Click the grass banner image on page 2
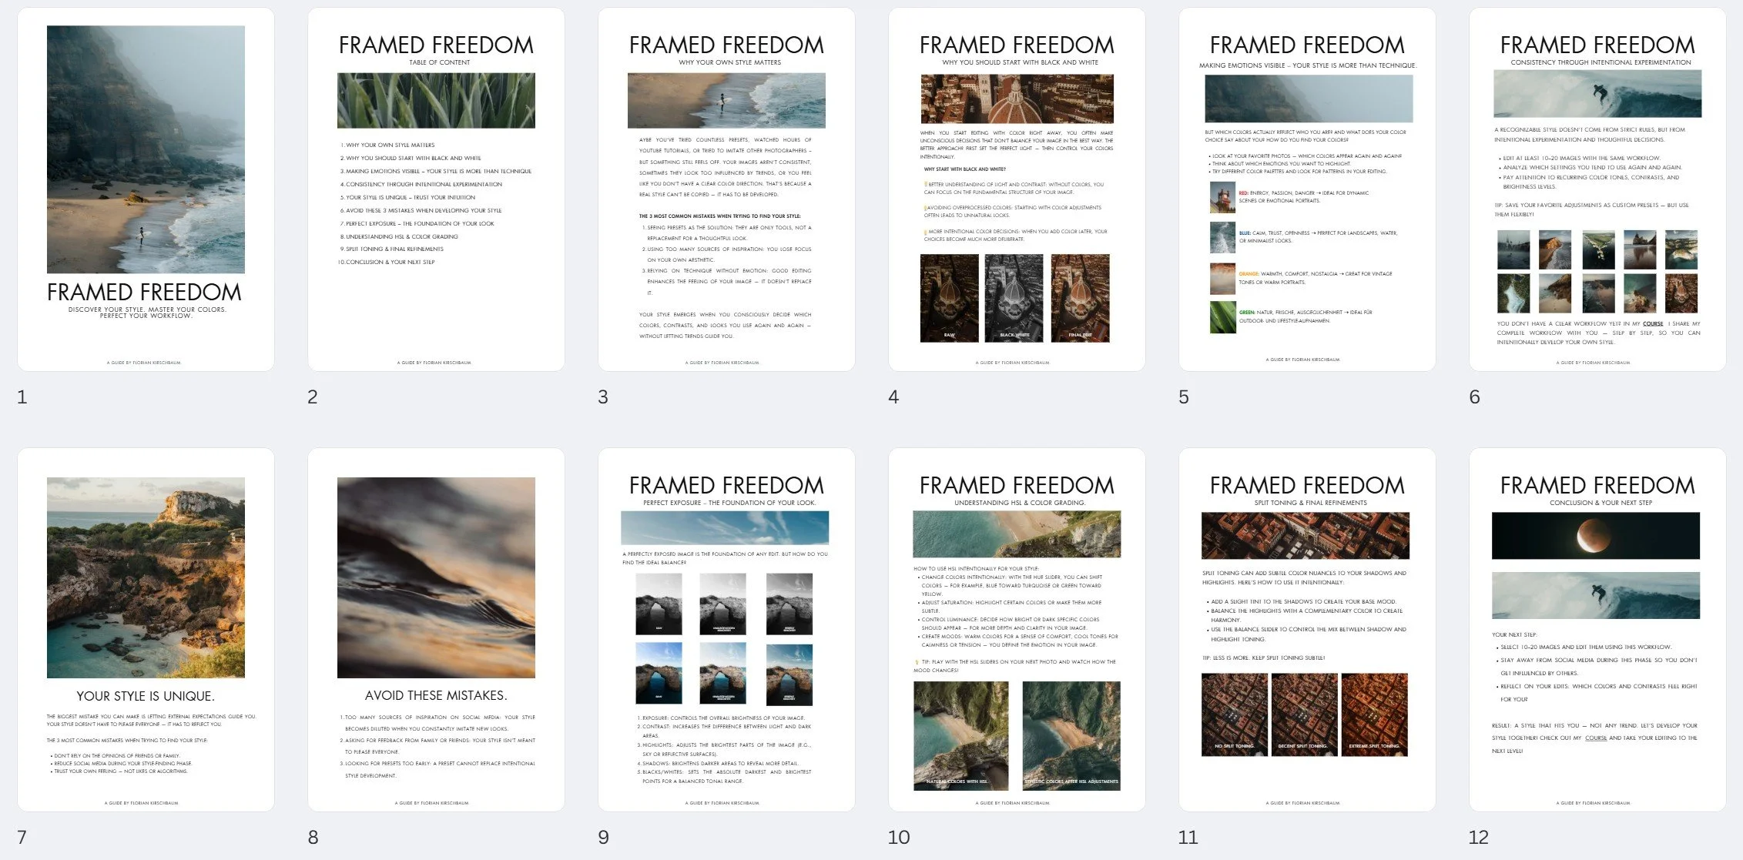Screen dimensions: 1743x860 (436, 101)
